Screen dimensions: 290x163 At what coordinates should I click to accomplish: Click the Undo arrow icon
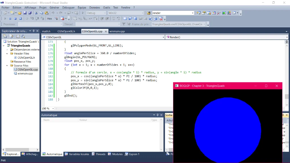coord(53,13)
